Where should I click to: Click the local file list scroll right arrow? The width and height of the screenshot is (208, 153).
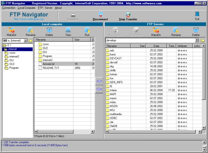93,131
